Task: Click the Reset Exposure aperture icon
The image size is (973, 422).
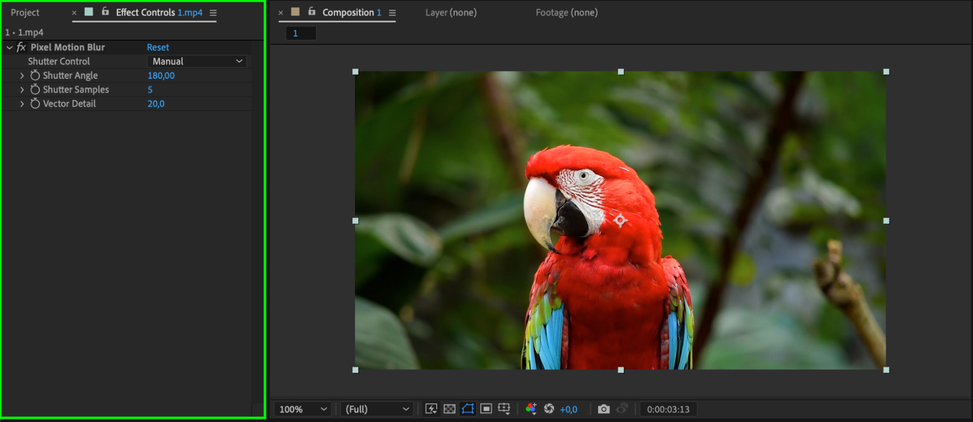Action: 549,409
